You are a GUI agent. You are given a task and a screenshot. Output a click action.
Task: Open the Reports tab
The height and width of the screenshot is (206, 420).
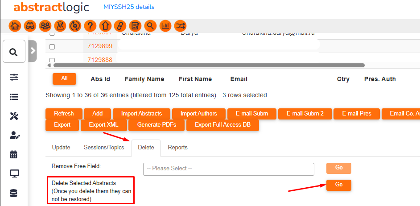[x=177, y=148]
